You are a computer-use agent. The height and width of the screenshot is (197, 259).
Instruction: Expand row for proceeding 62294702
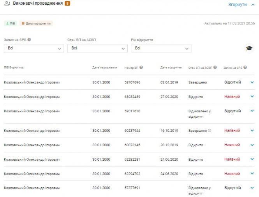252,174
